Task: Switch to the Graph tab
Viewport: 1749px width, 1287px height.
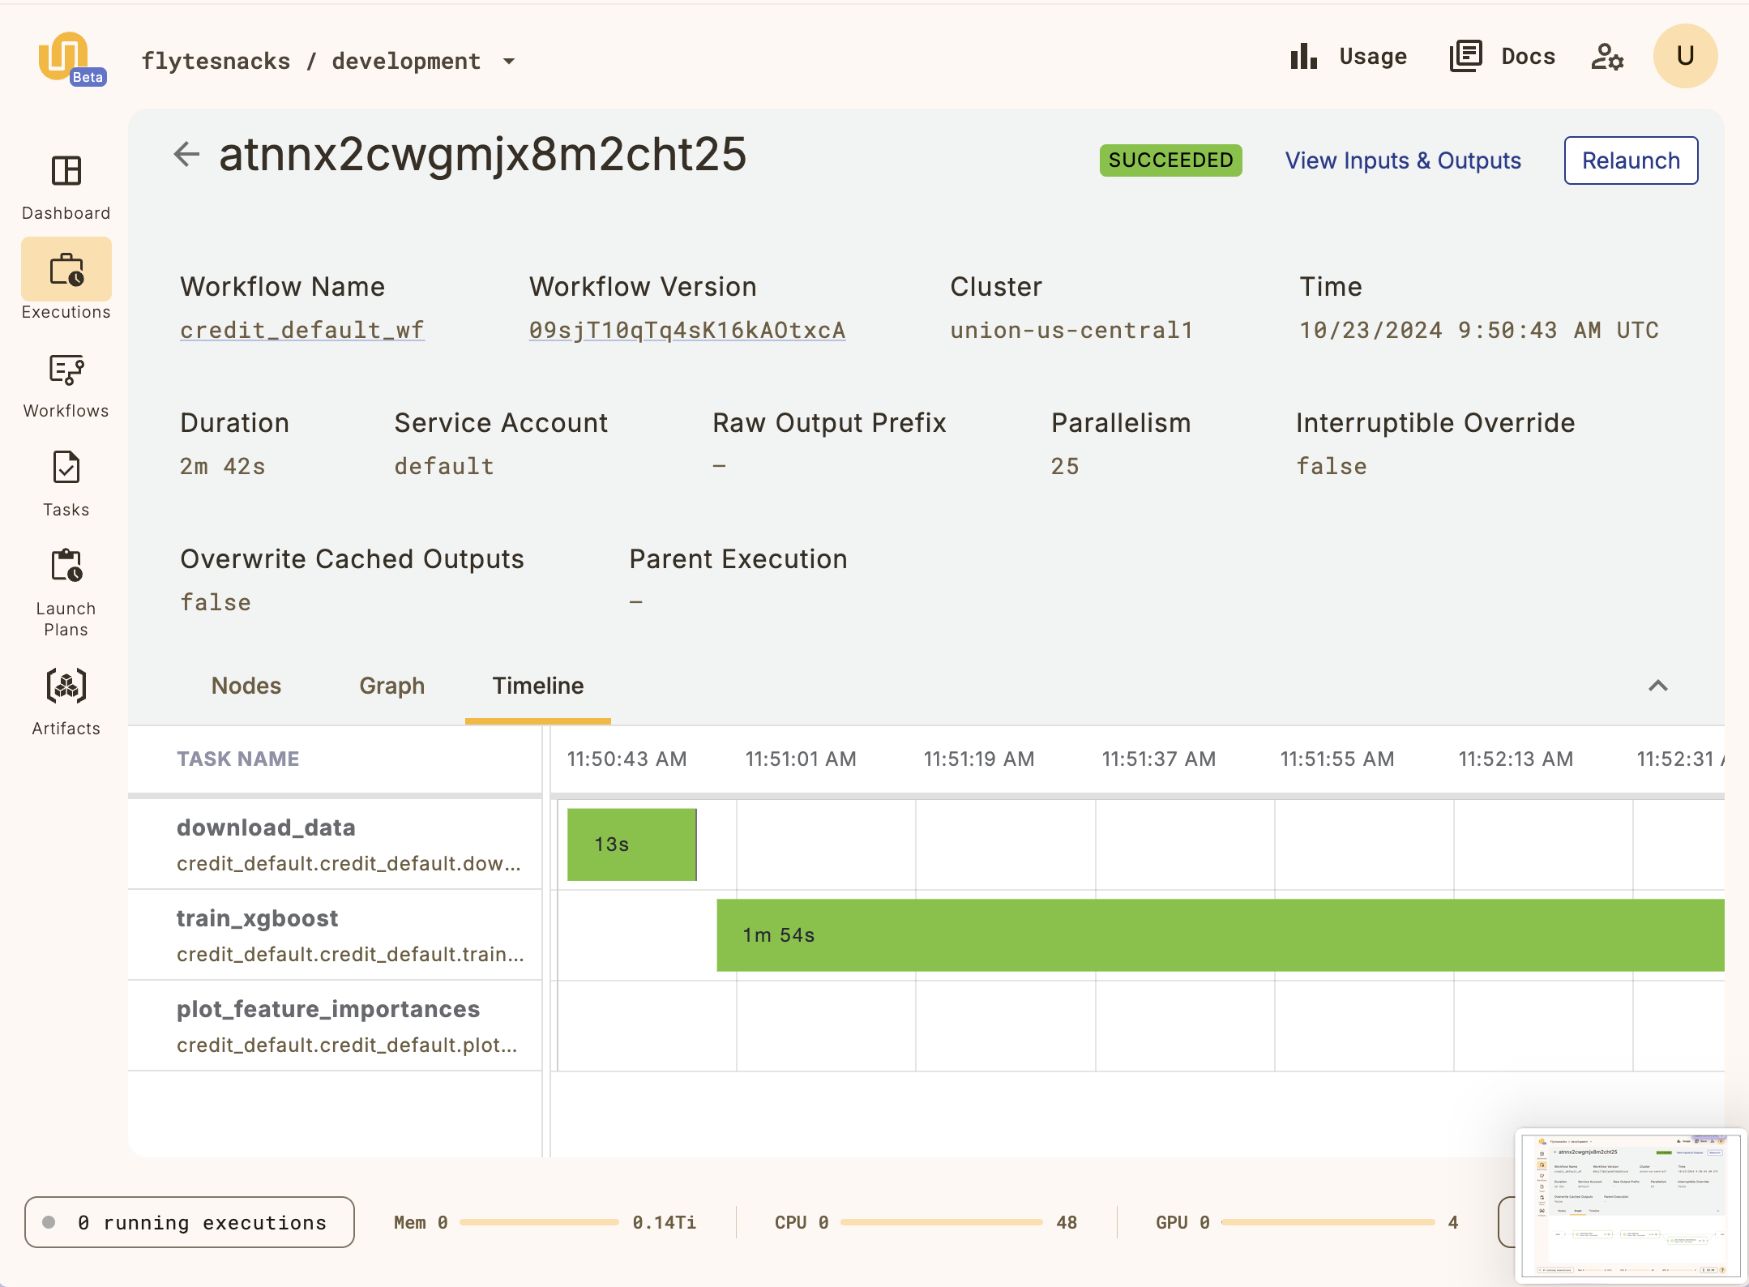Action: (x=391, y=686)
